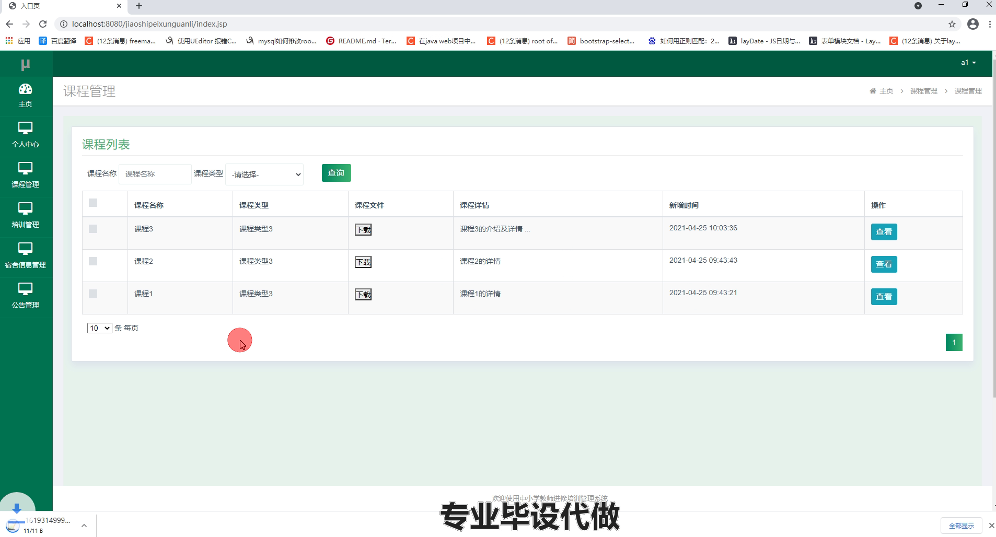Viewport: 996px width, 537px height.
Task: Open 培训管理 monitor icon in sidebar
Action: [25, 208]
